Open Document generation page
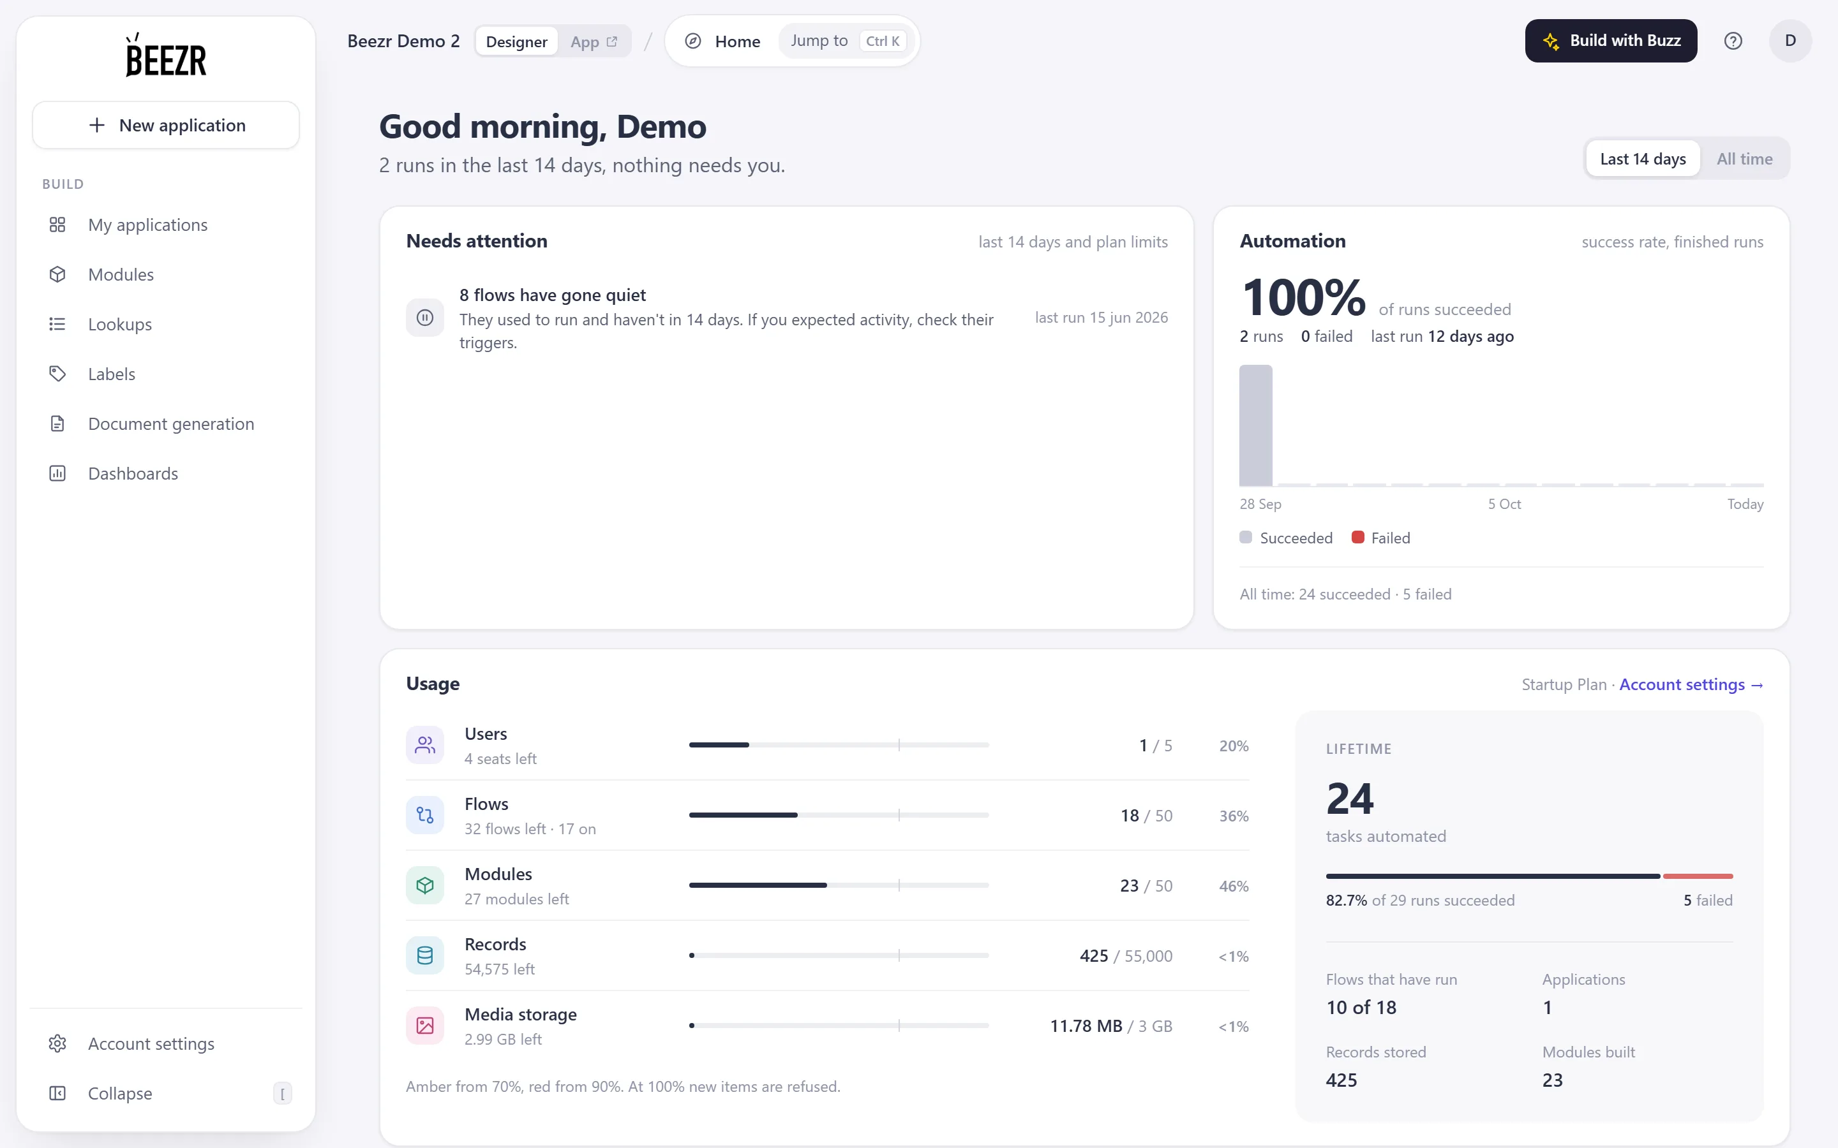The height and width of the screenshot is (1148, 1838). (165, 423)
